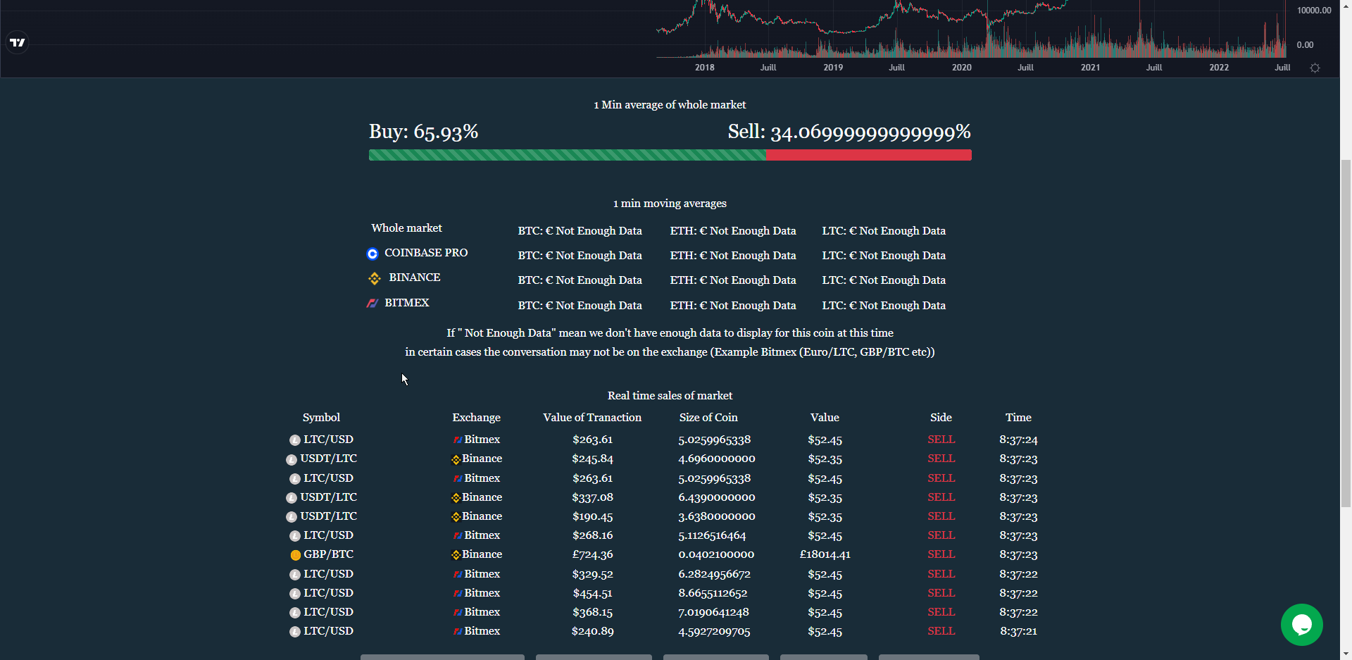Click Bitmex icon in the $240.89 row
Viewport: 1352px width, 660px height.
(458, 632)
